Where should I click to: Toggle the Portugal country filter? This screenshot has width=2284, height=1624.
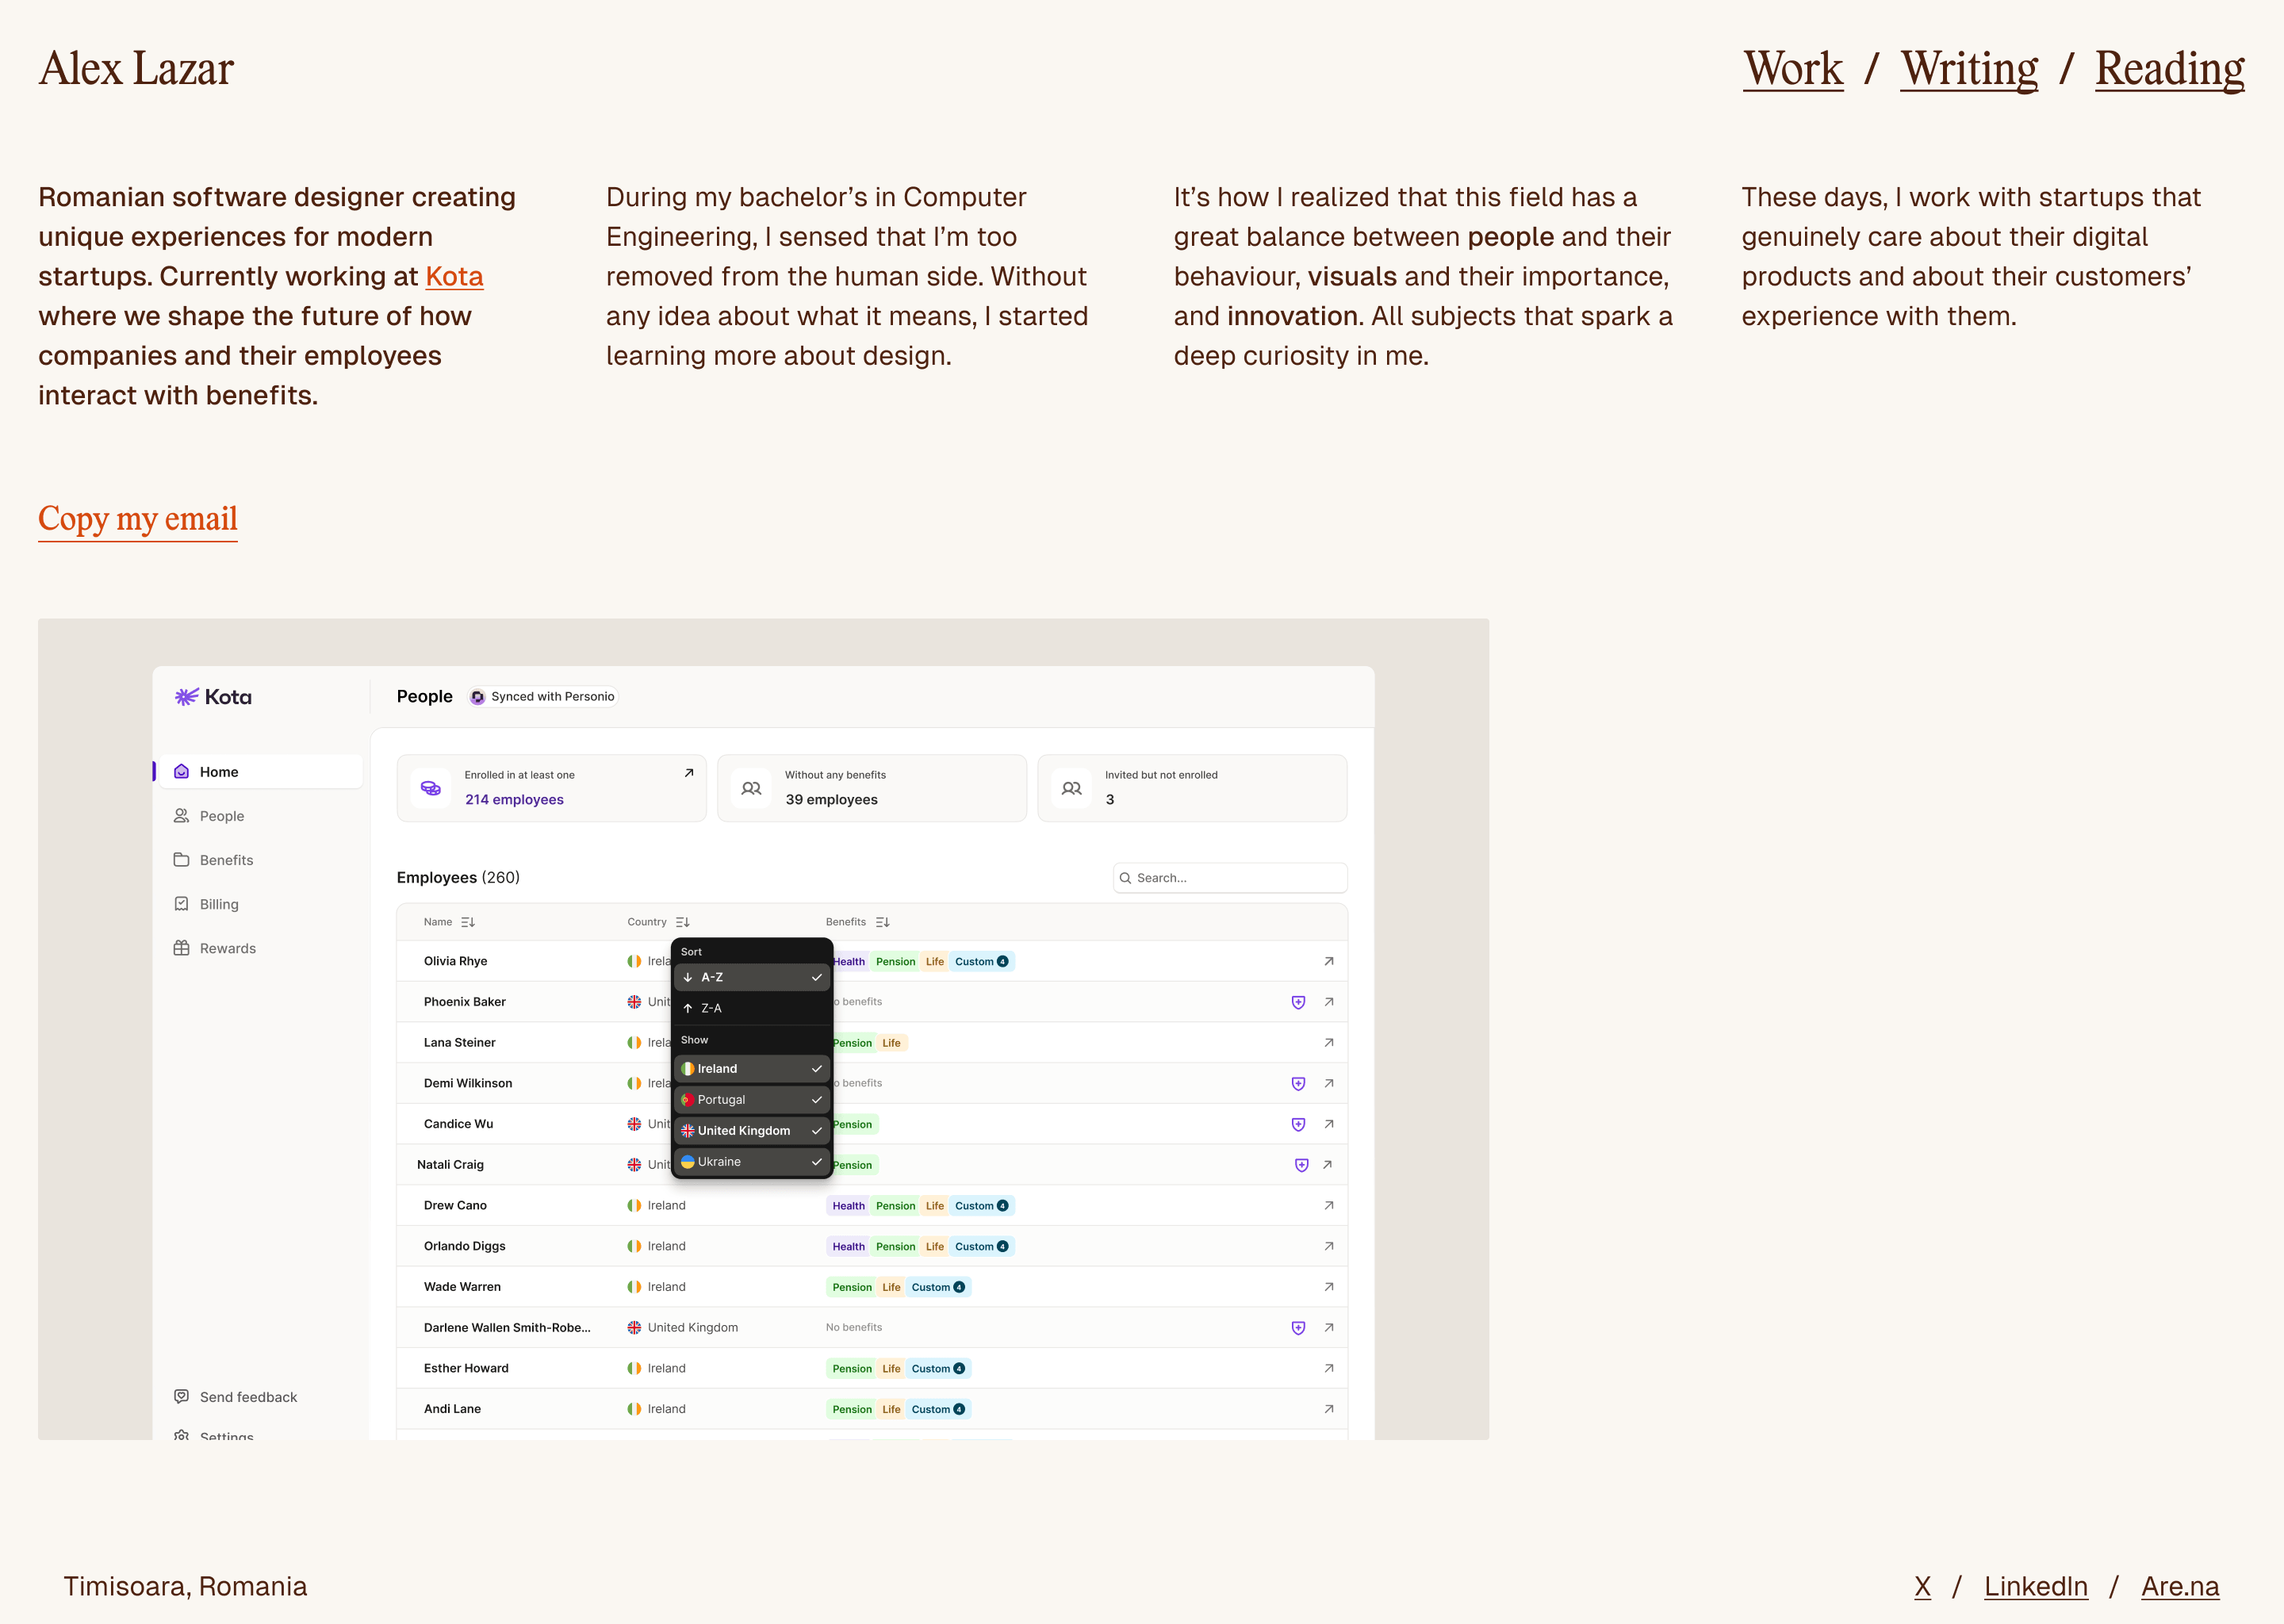[752, 1100]
